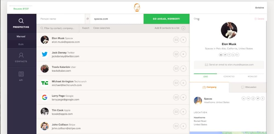Go to the Contacts section
274x134 pixels.
21,57
